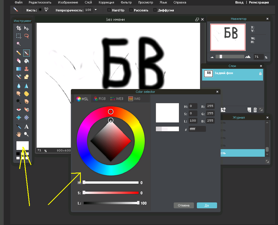
Task: Switch to the HSL tab in Color selector
Action: tap(82, 99)
